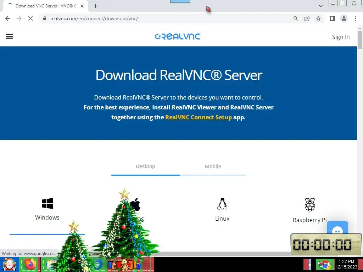The height and width of the screenshot is (272, 363).
Task: Click the RealVNC logo
Action: pos(178,36)
